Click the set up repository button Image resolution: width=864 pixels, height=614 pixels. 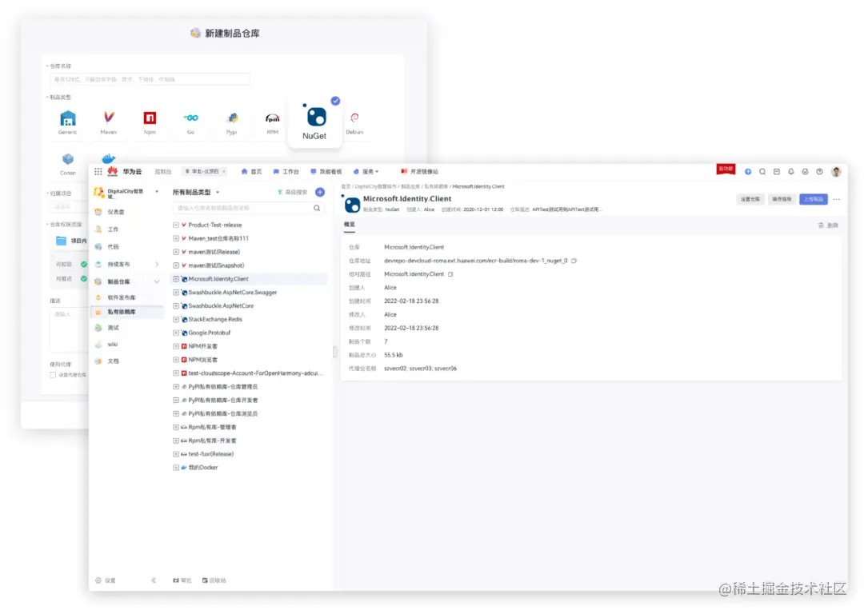pyautogui.click(x=750, y=199)
